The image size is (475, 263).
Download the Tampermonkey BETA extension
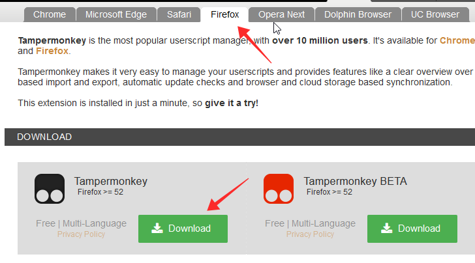point(412,228)
